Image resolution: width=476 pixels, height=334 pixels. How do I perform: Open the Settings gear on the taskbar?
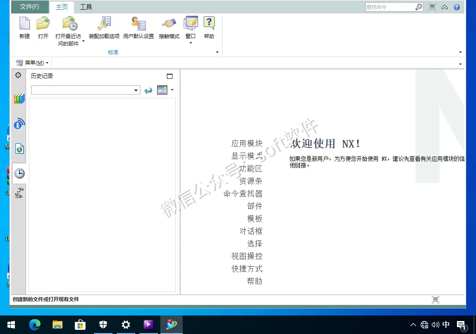126,325
